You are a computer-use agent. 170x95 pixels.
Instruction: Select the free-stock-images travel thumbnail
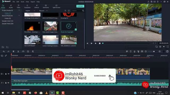(50, 26)
